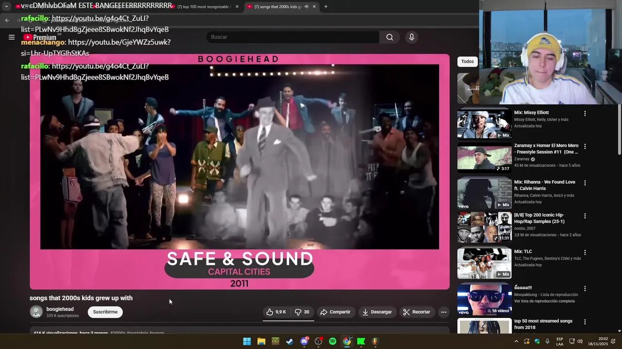Click the video player area

click(240, 172)
